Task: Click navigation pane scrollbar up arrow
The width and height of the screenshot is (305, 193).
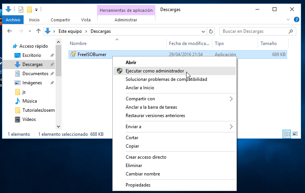Action: coord(58,42)
